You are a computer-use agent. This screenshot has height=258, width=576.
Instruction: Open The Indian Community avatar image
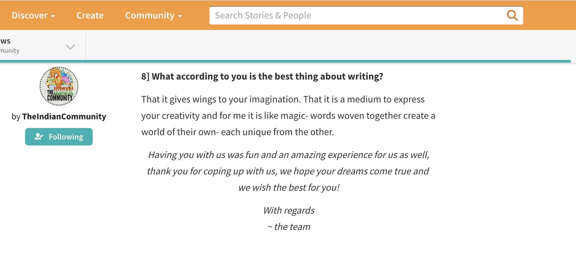pos(59,86)
